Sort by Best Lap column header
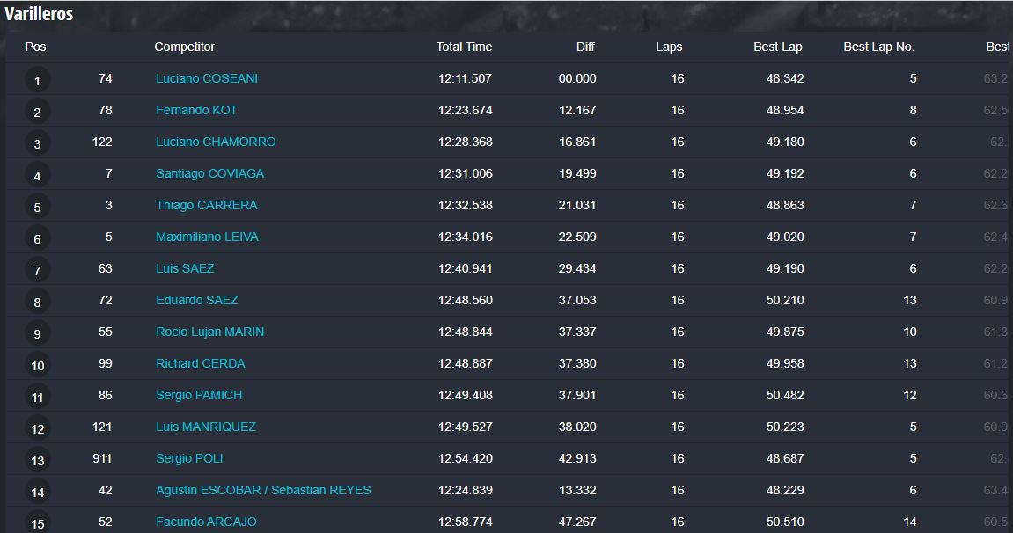The height and width of the screenshot is (533, 1013). click(x=778, y=47)
